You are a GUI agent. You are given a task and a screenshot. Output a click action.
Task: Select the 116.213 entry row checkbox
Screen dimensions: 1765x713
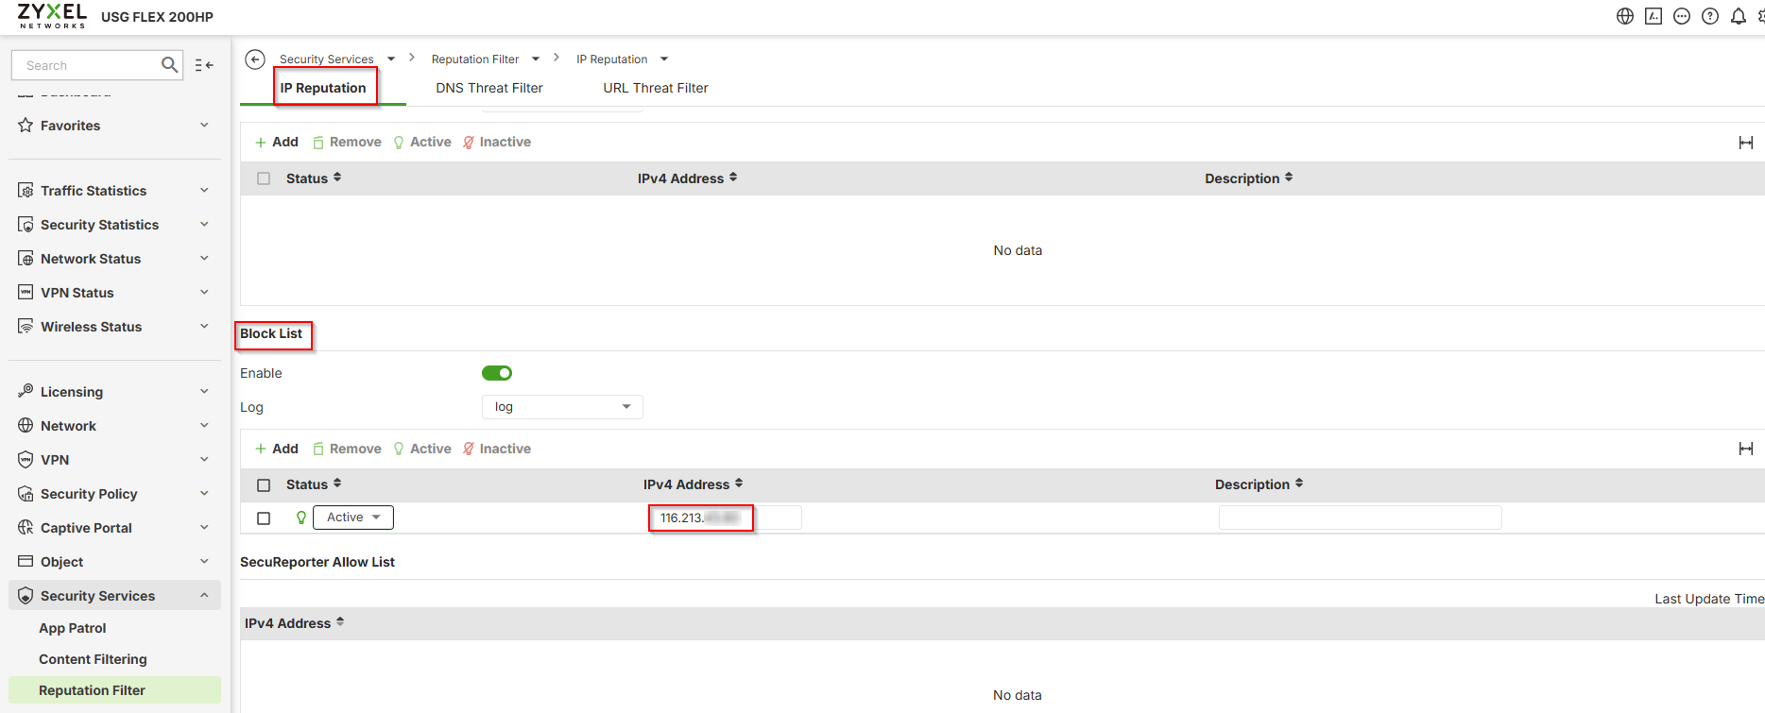pos(264,518)
